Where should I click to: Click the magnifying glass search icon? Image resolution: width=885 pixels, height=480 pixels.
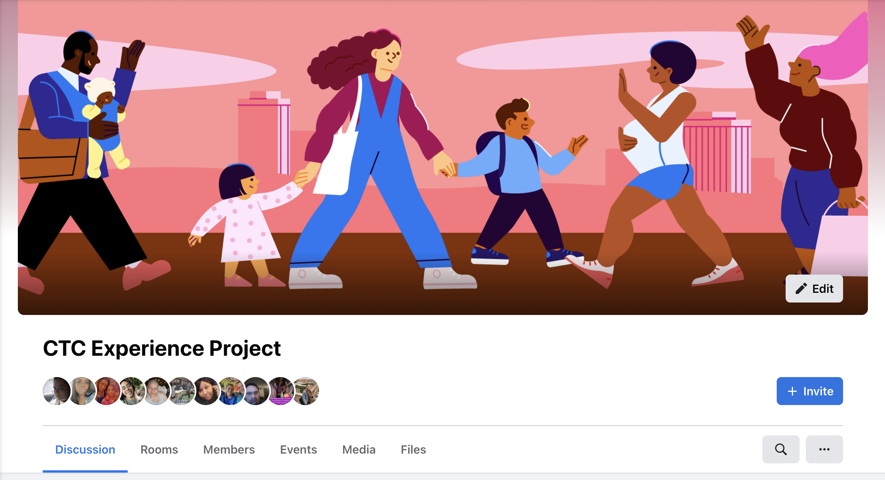[781, 449]
